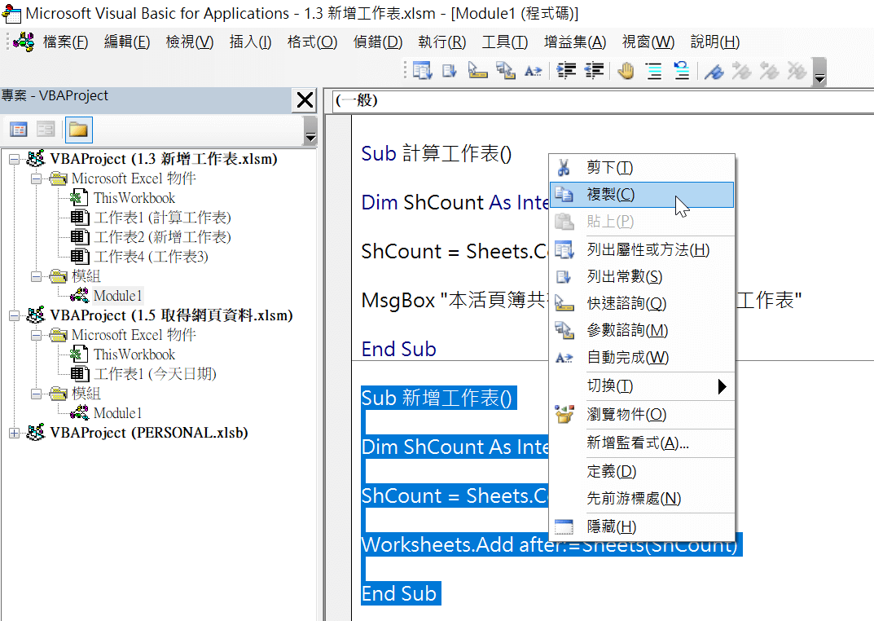Click the Complete Word toolbar icon

pos(533,72)
